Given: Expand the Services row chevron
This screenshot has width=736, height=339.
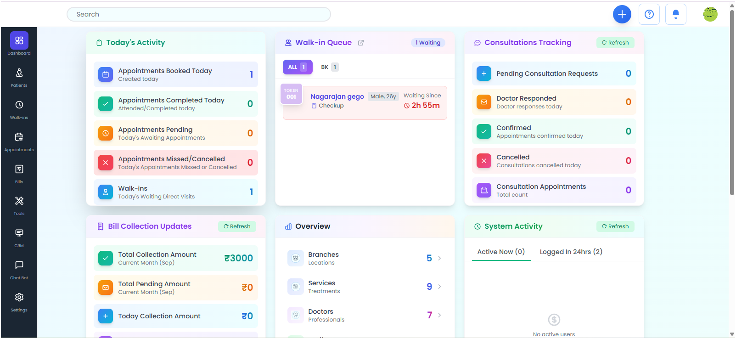Looking at the screenshot, I should (439, 287).
